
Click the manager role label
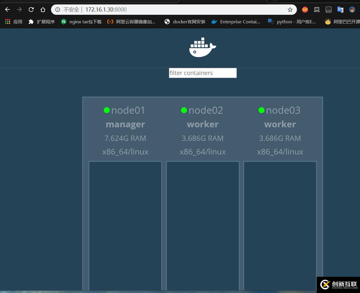point(125,124)
